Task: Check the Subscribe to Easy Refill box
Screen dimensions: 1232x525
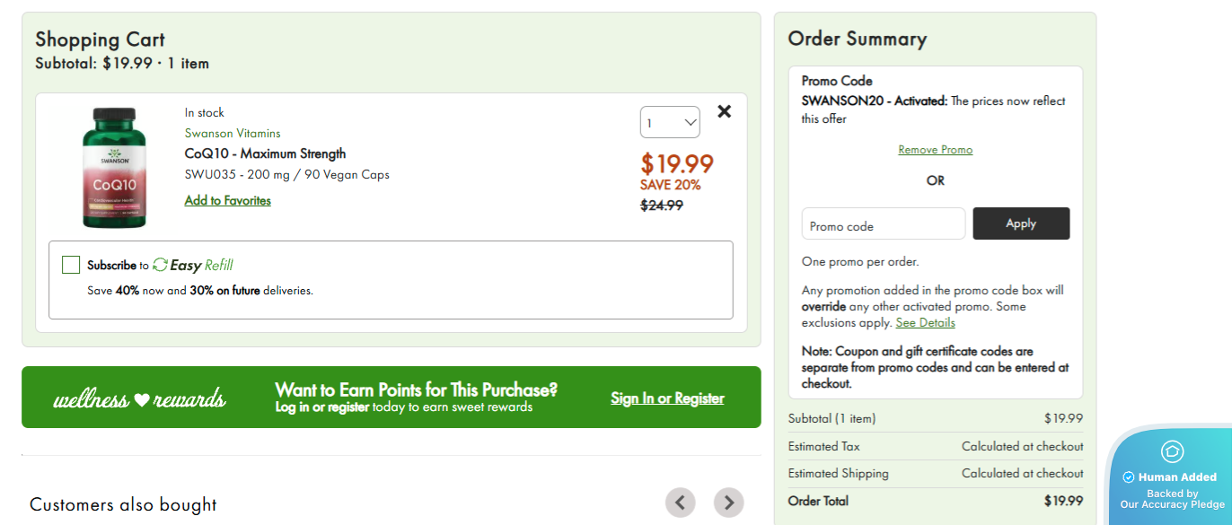Action: click(x=71, y=265)
